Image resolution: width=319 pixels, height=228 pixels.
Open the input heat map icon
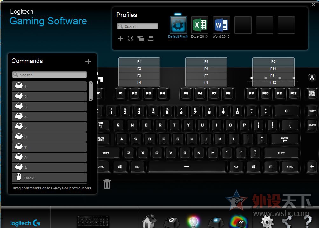tap(239, 222)
